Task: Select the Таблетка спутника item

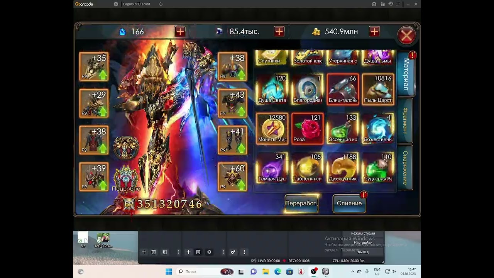Action: [308, 168]
